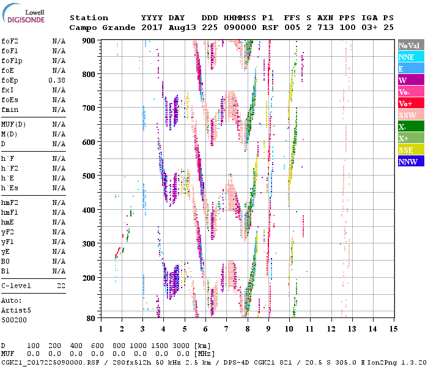Click the yF1 parameter label
Image resolution: width=428 pixels, height=367 pixels.
click(x=7, y=242)
